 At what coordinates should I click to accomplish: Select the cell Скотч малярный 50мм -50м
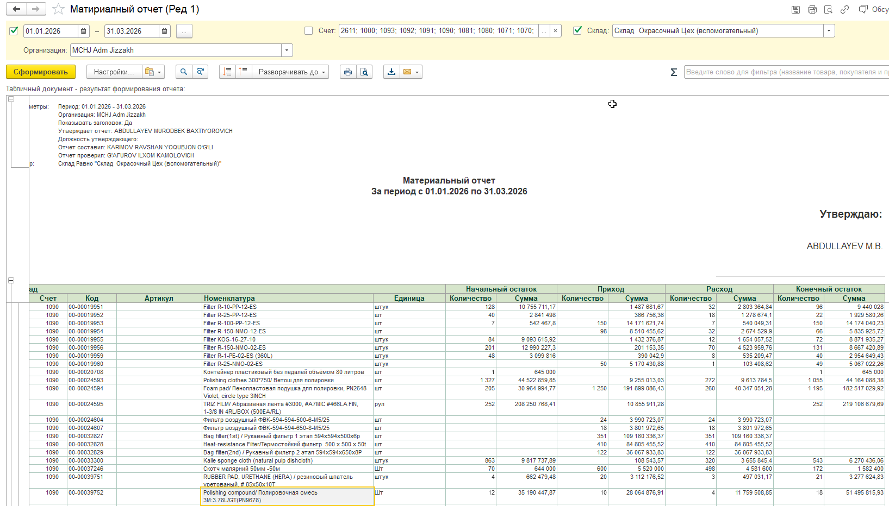click(288, 469)
